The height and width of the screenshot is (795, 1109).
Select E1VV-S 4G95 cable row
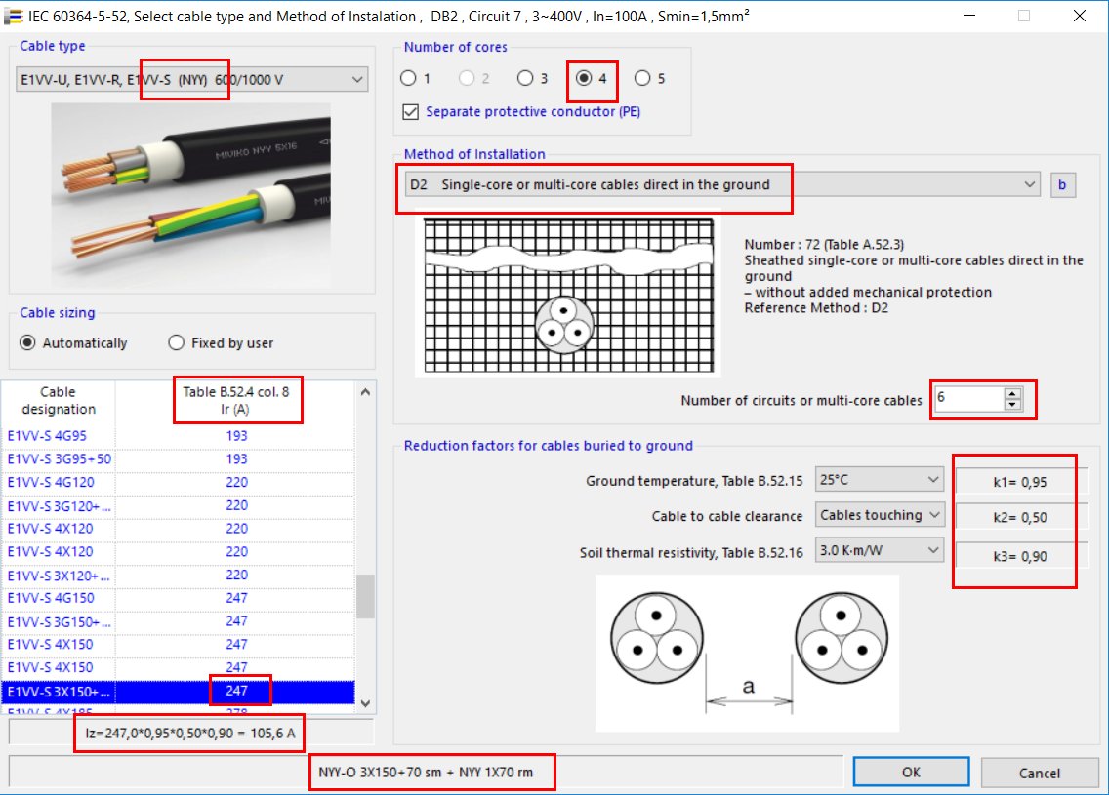coord(59,436)
